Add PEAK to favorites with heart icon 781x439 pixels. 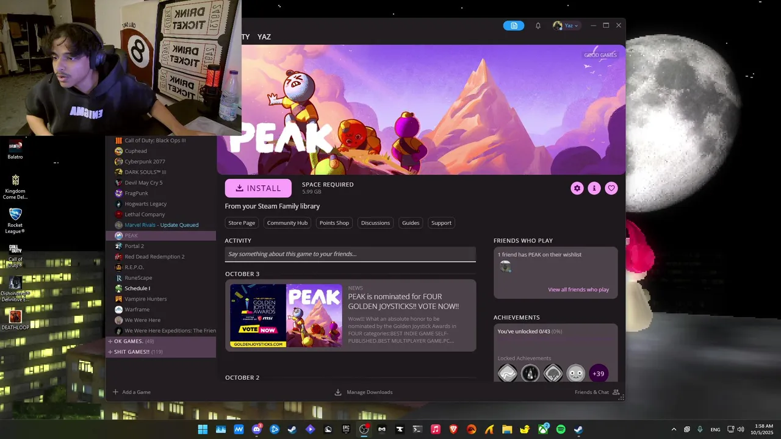611,188
